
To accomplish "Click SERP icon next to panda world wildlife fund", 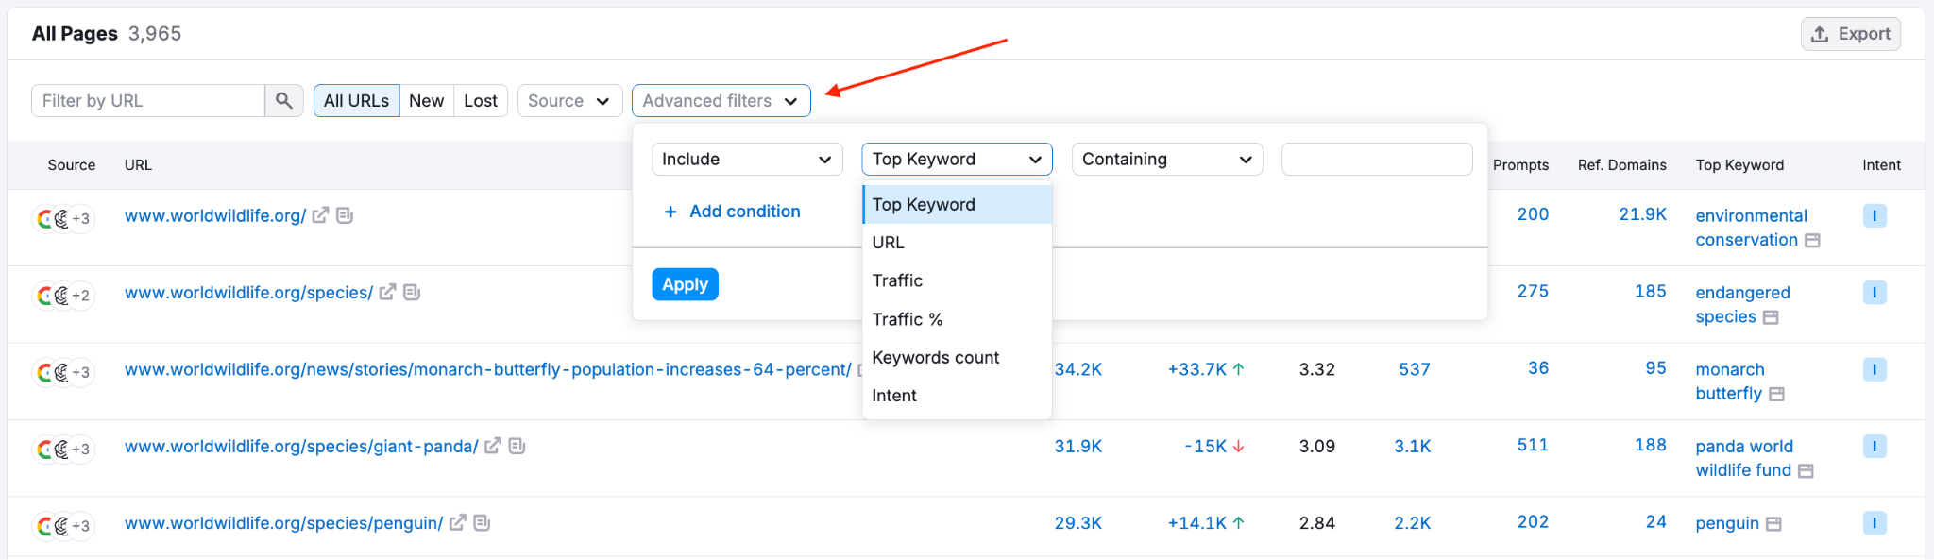I will tap(1806, 470).
